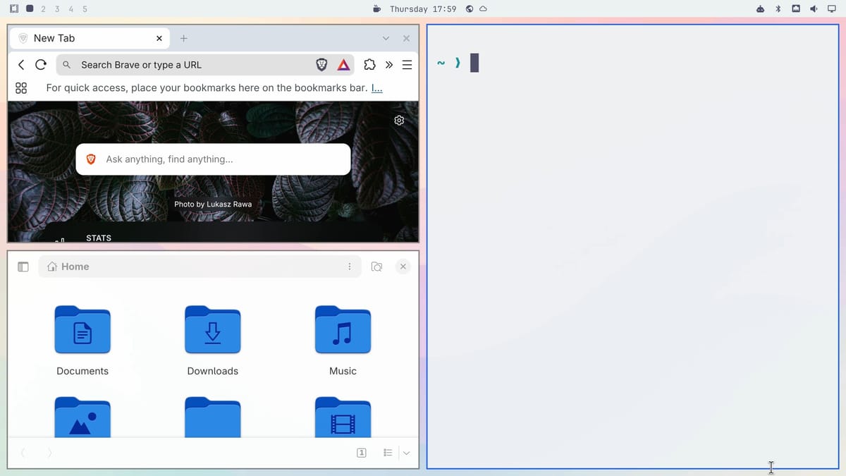
Task: Click the window layout icon in top bar
Action: (14, 9)
